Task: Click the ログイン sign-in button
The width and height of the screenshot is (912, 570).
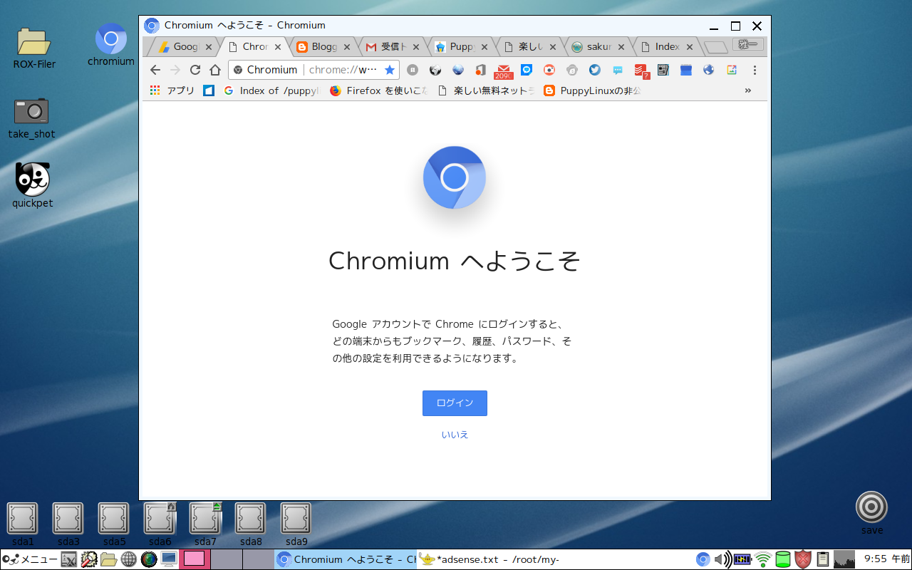Action: pos(455,403)
